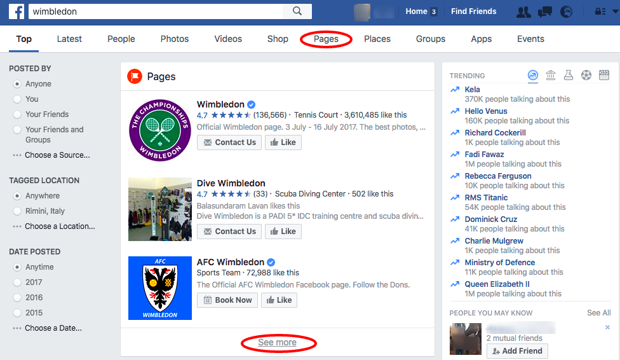Click See All people you may know
Screen dimensions: 620x360
pyautogui.click(x=598, y=313)
